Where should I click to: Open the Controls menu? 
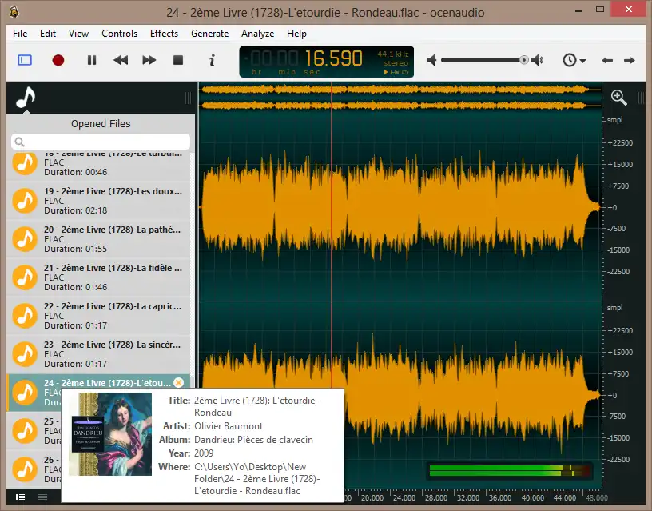(119, 34)
